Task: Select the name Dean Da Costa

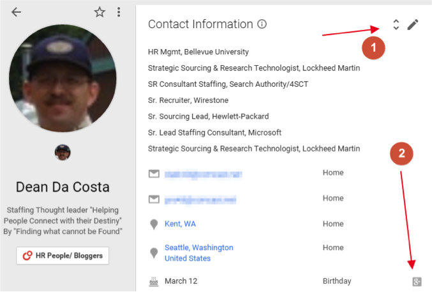Action: coord(63,187)
